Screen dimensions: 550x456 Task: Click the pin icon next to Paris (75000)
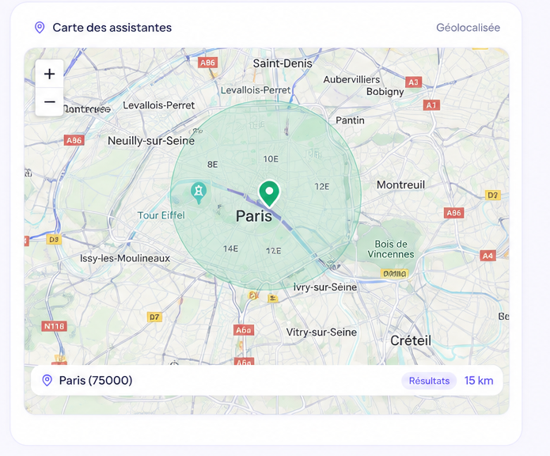[x=47, y=380]
